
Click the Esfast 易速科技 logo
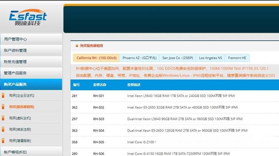click(x=28, y=17)
